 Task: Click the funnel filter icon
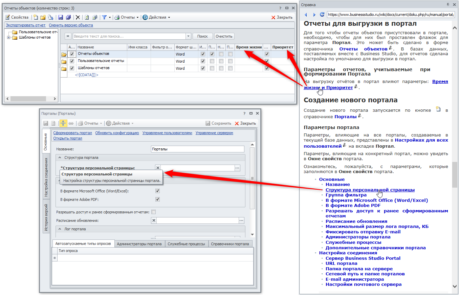[104, 17]
